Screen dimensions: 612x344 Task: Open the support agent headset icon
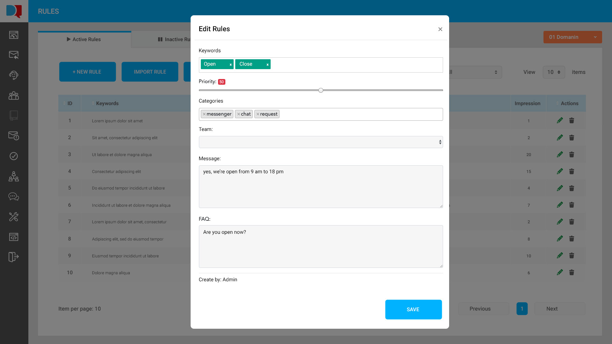click(14, 75)
